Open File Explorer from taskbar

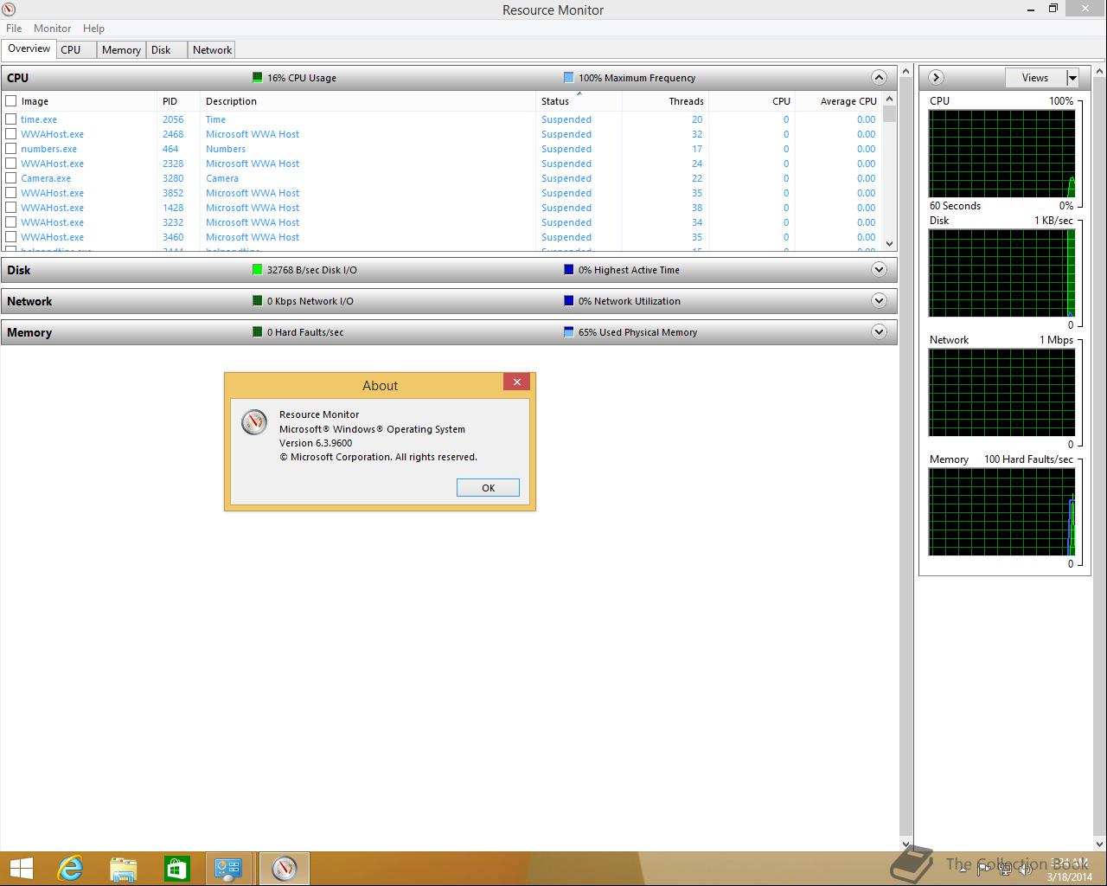124,868
